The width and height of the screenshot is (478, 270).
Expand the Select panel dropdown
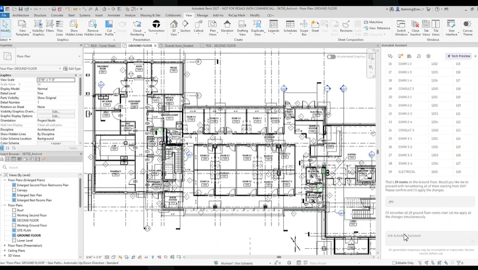[x=5, y=39]
